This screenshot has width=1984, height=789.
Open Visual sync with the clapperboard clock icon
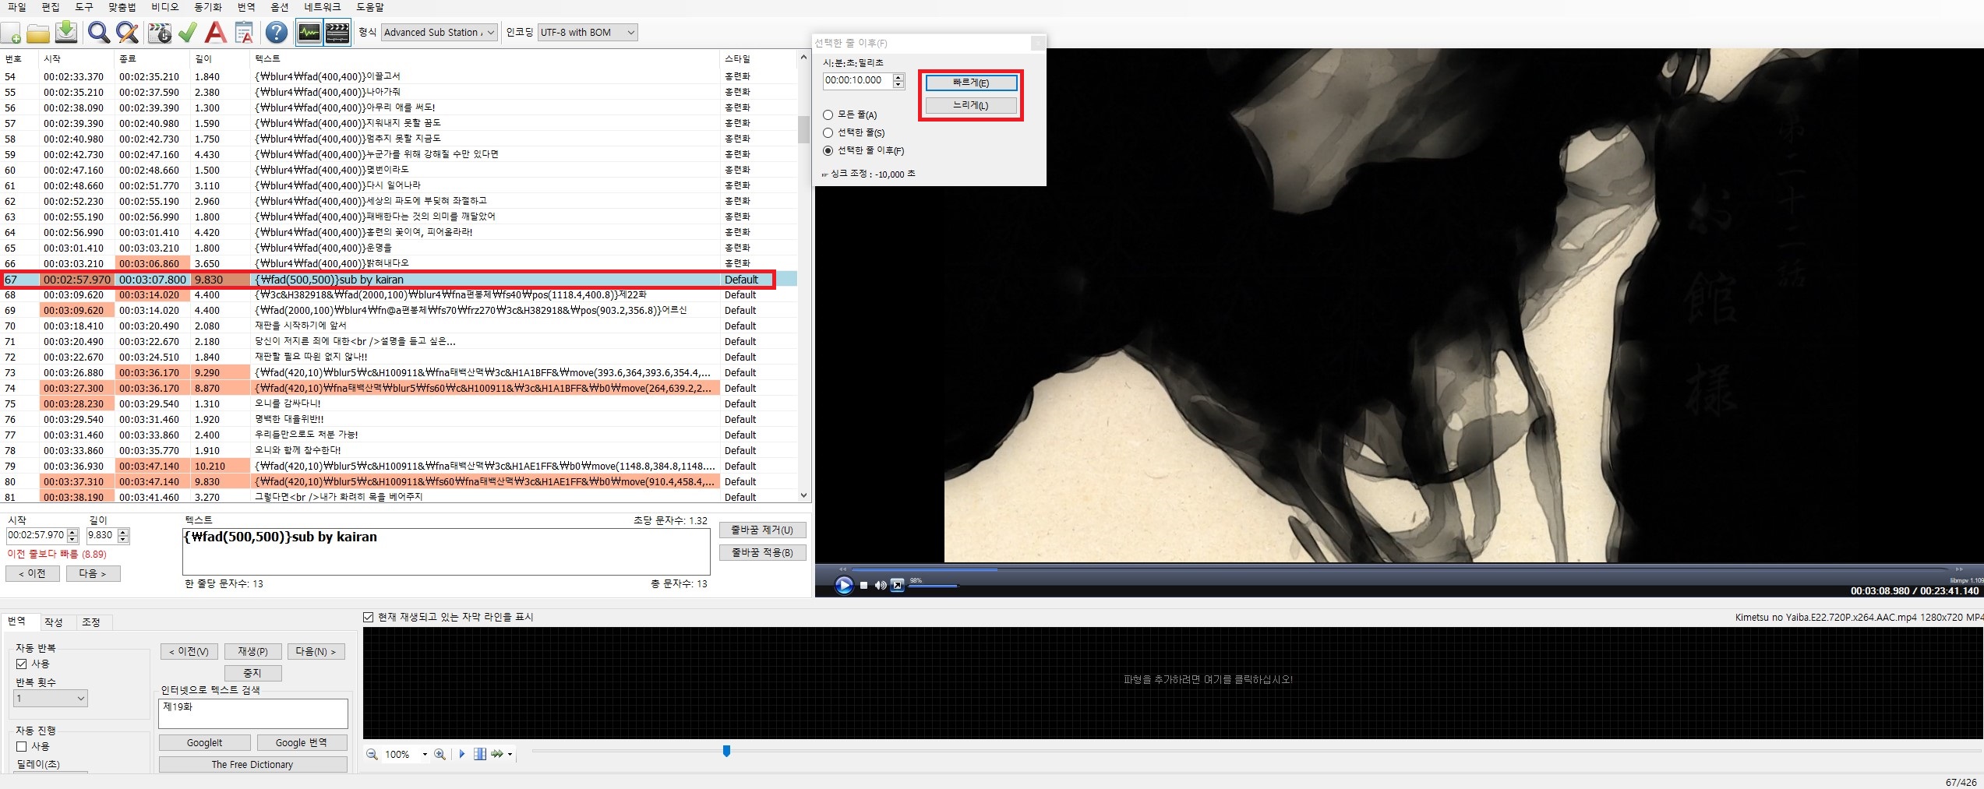coord(159,33)
